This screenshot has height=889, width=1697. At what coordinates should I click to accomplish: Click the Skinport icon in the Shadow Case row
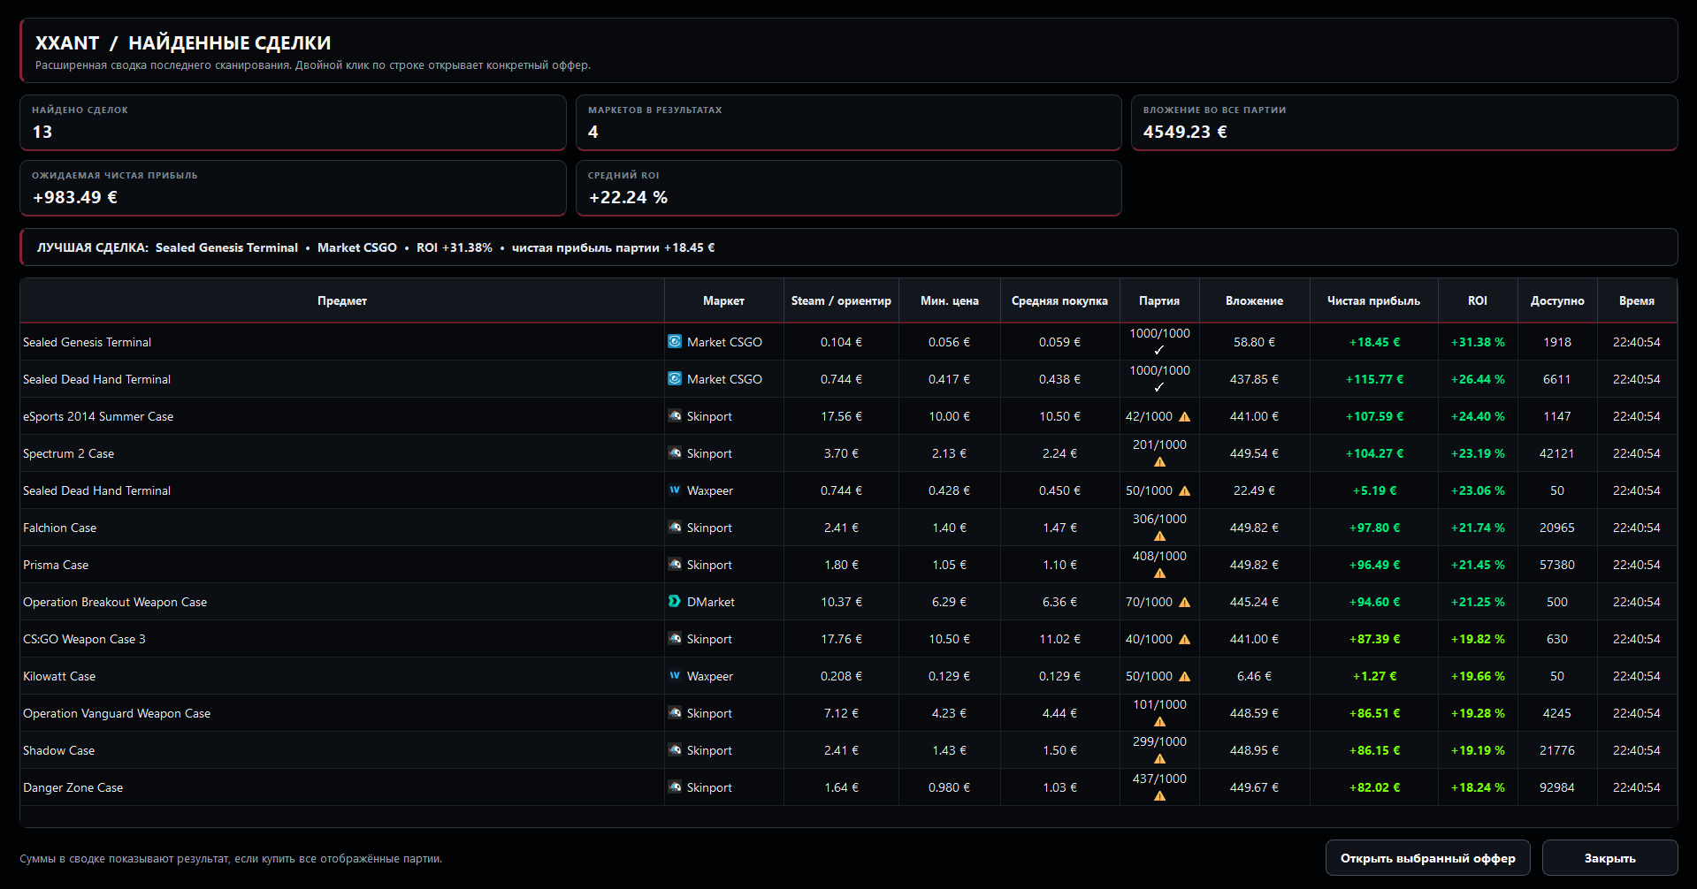click(x=675, y=749)
